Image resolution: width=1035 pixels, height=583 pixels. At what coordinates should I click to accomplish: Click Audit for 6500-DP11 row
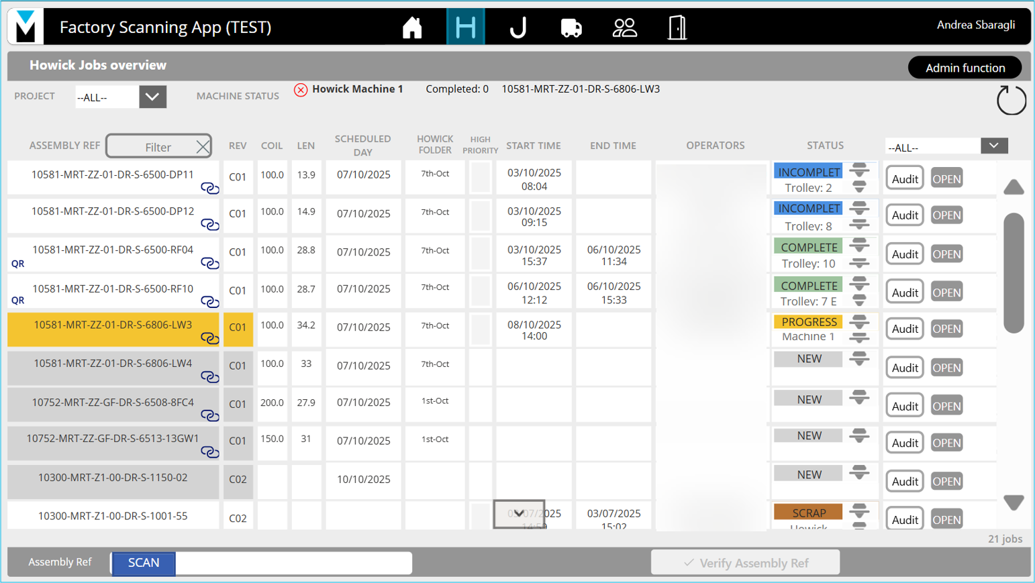click(904, 178)
